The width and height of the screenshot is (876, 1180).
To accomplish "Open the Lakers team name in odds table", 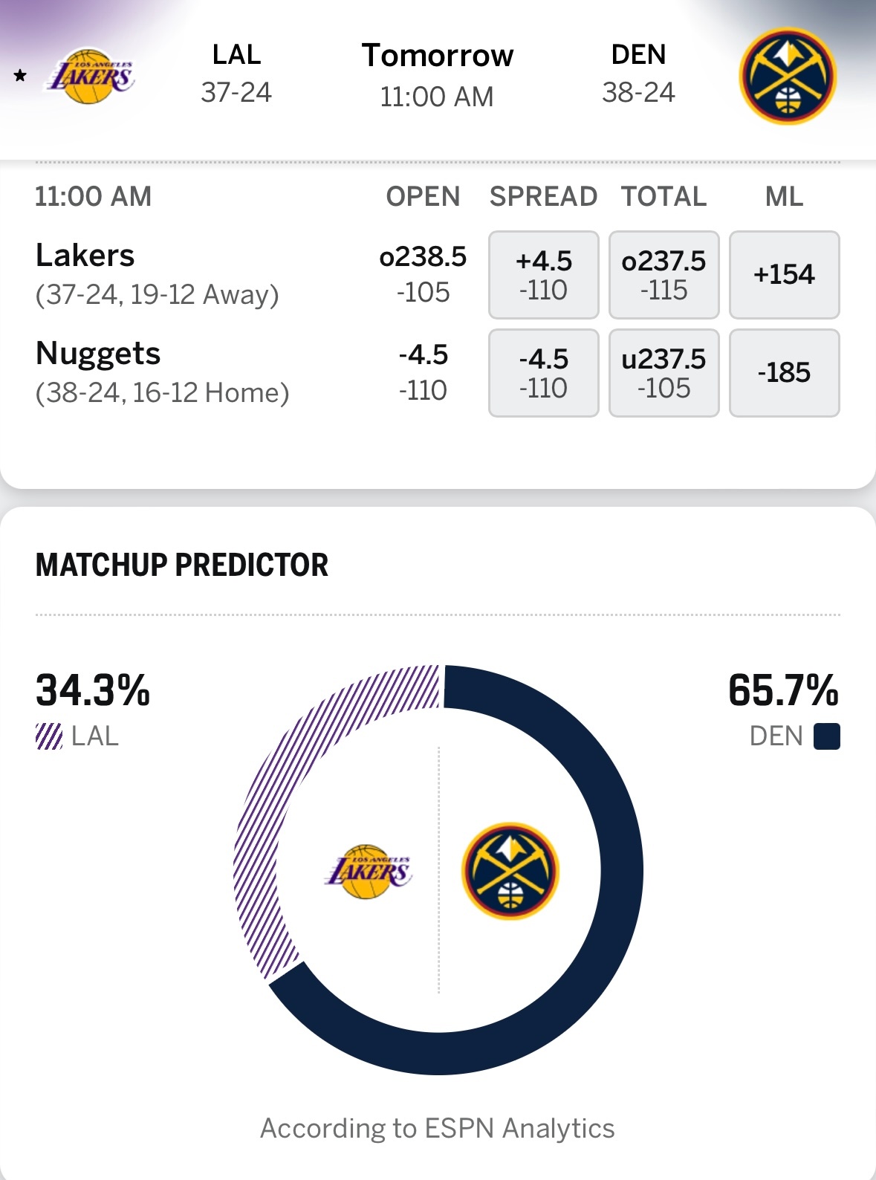I will (85, 256).
